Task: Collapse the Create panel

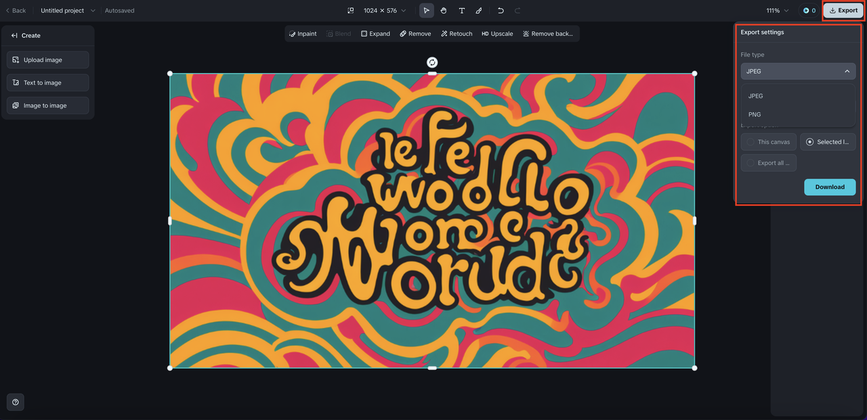Action: click(x=14, y=36)
